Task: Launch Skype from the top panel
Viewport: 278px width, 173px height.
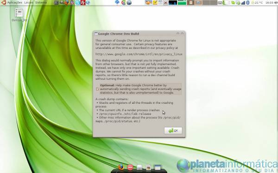Action: [x=78, y=2]
